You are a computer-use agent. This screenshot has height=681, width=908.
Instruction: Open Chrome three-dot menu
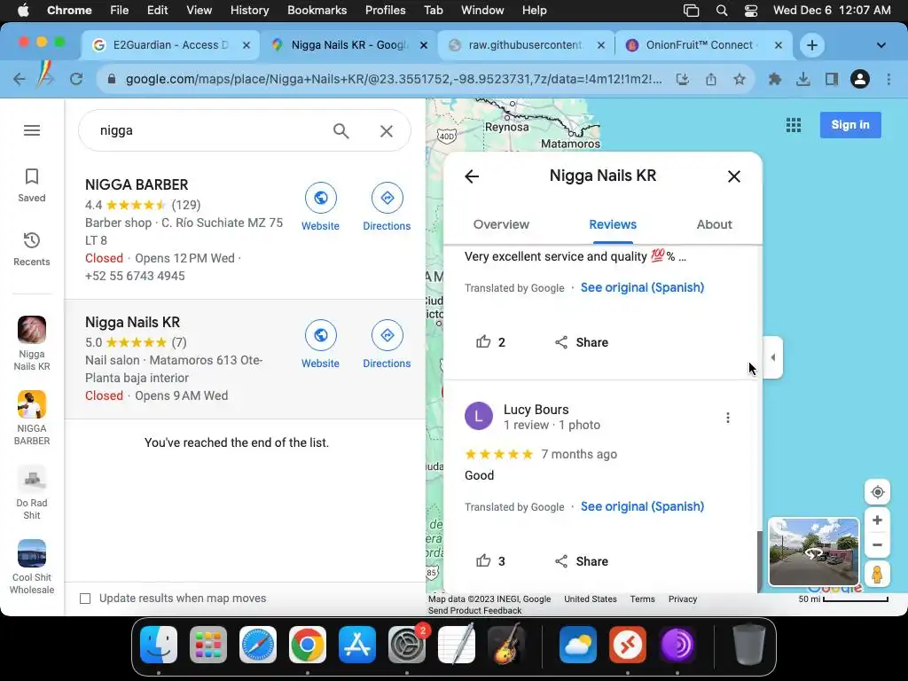888,79
